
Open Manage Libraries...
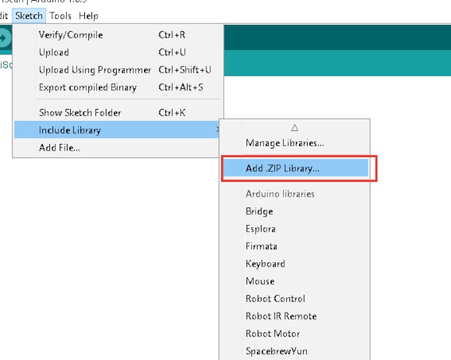pyautogui.click(x=295, y=143)
